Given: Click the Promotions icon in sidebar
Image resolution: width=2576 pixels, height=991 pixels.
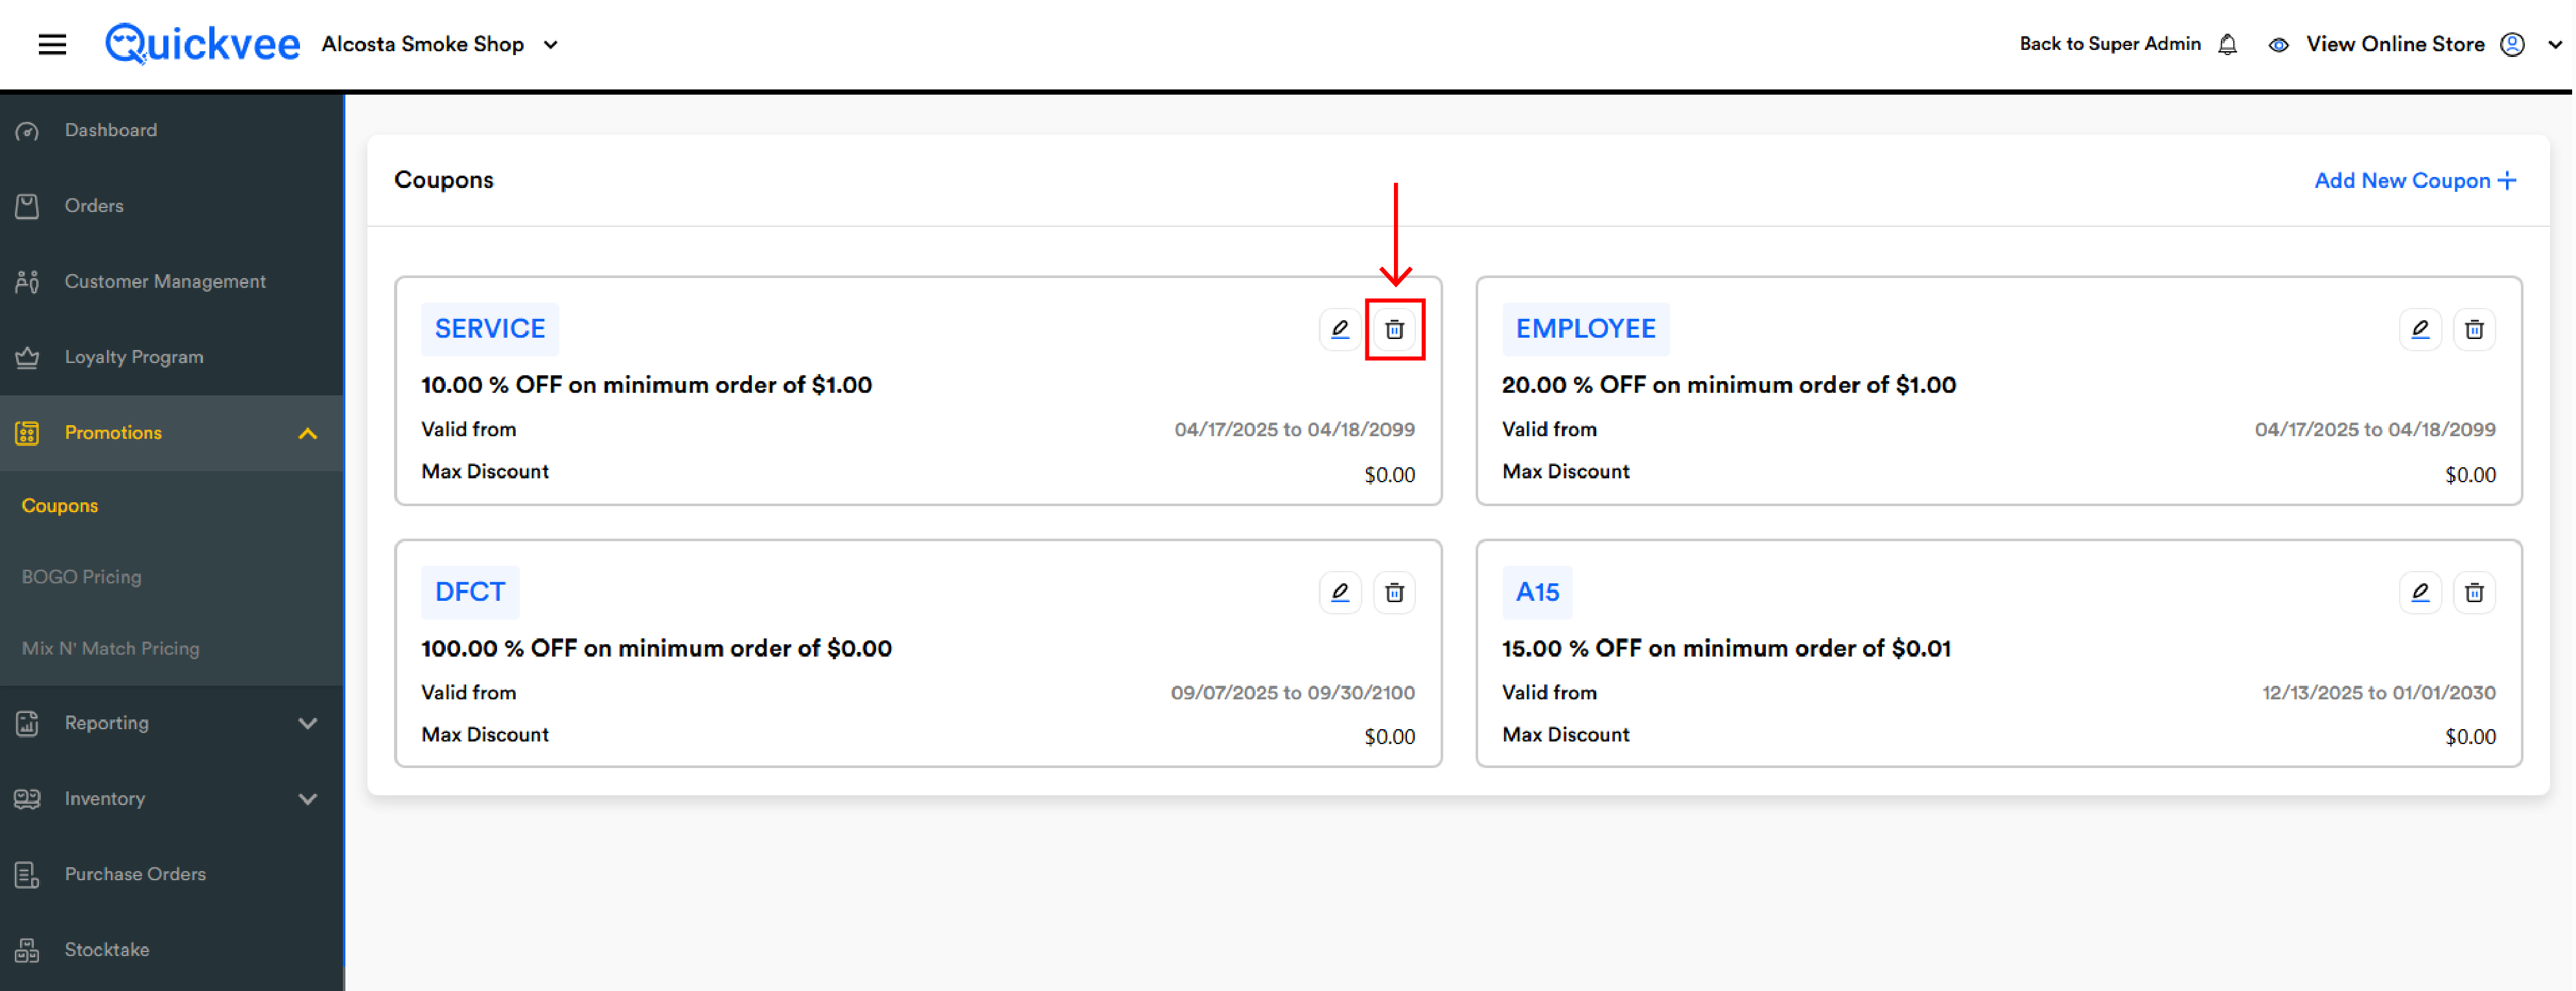Looking at the screenshot, I should (27, 433).
